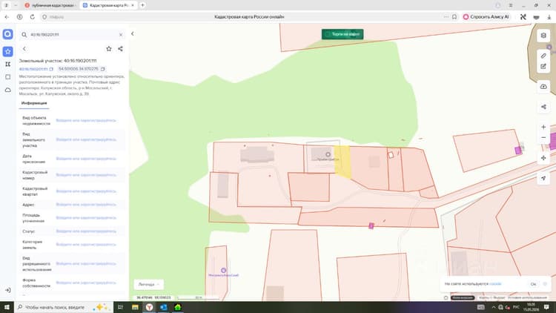Bookmark the page via bookmark icon

[454, 16]
